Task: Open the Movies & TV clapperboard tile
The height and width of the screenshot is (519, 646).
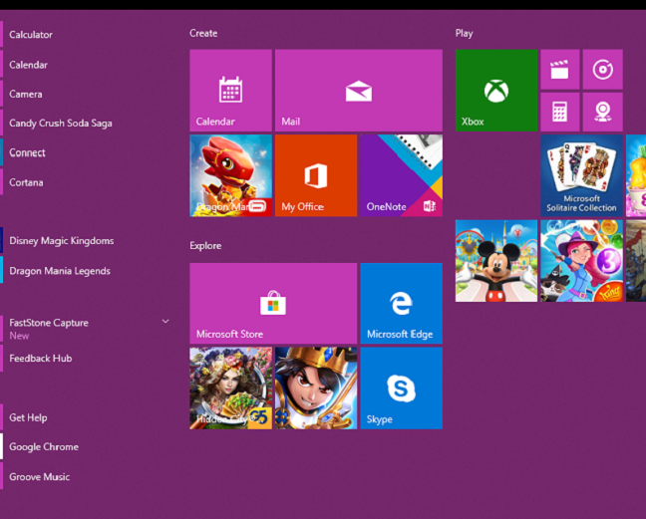Action: [560, 69]
